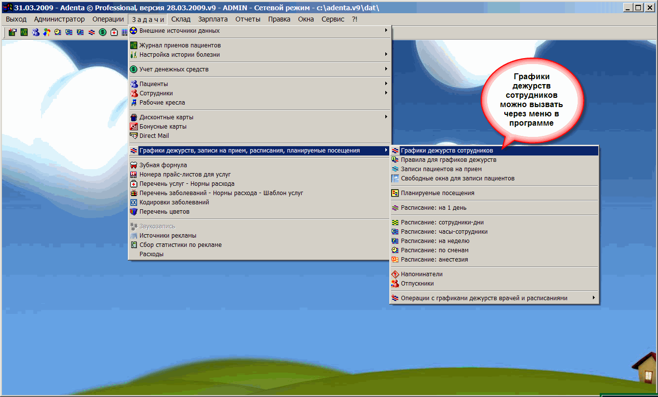The width and height of the screenshot is (658, 397).
Task: Open the Склад menu
Action: [181, 19]
